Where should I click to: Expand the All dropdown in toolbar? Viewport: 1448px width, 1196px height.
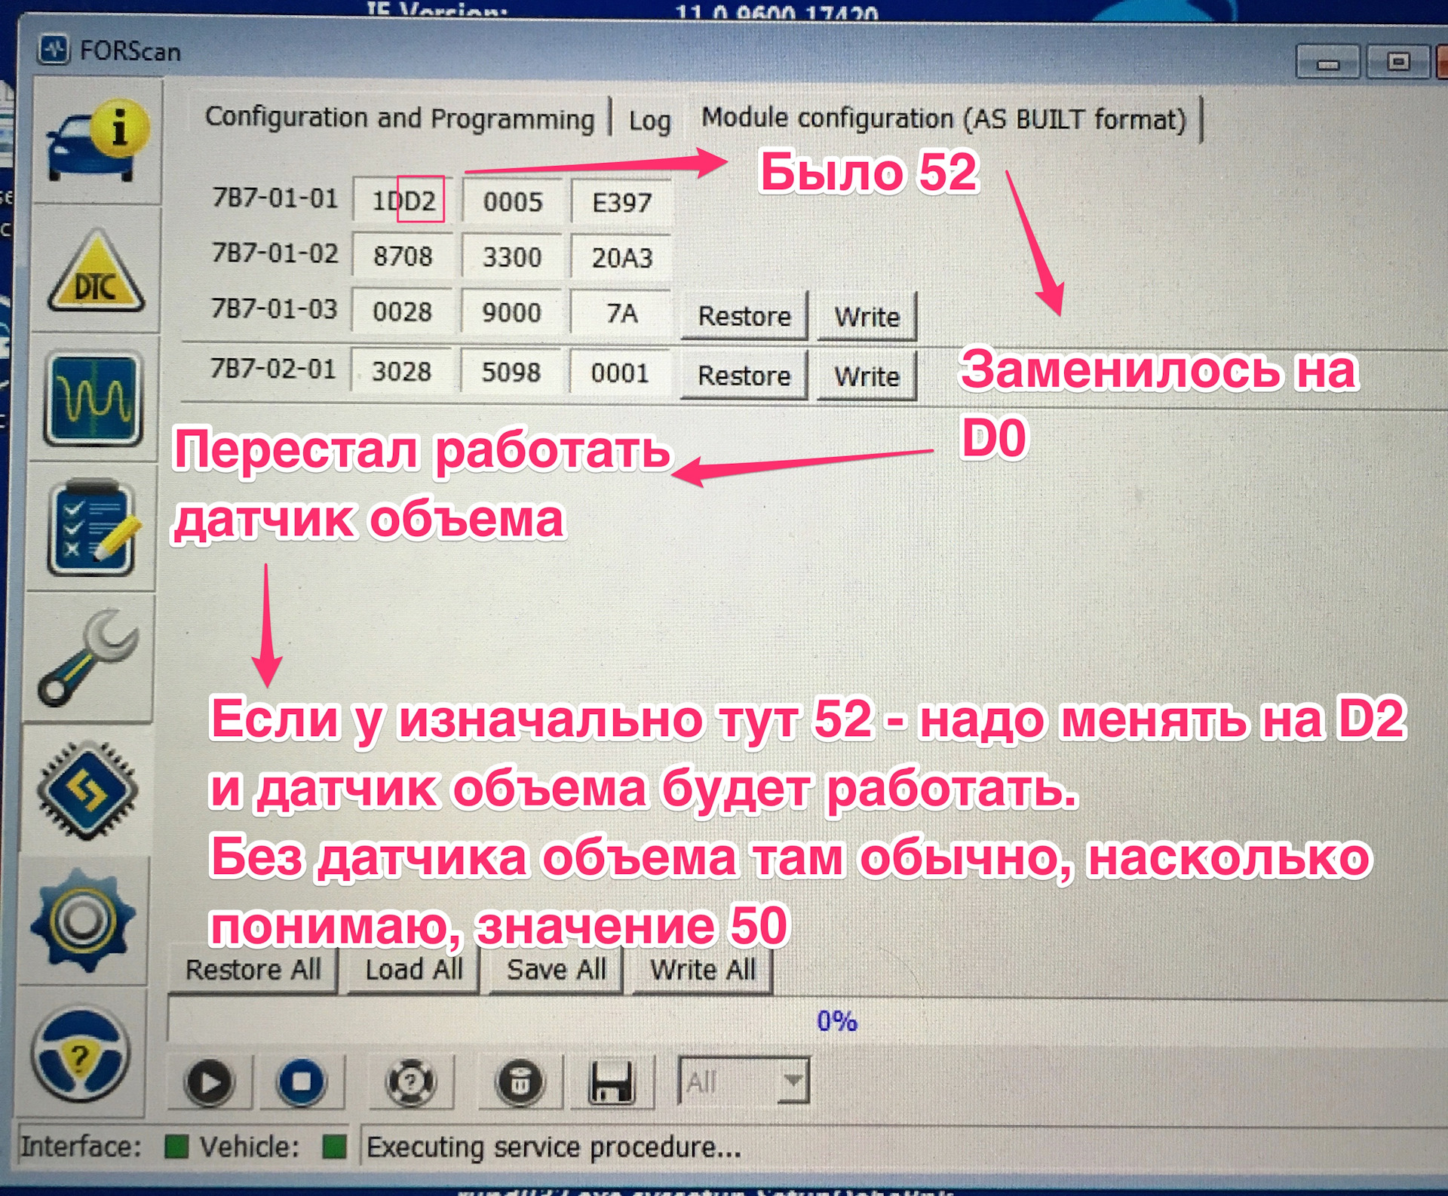(792, 1081)
